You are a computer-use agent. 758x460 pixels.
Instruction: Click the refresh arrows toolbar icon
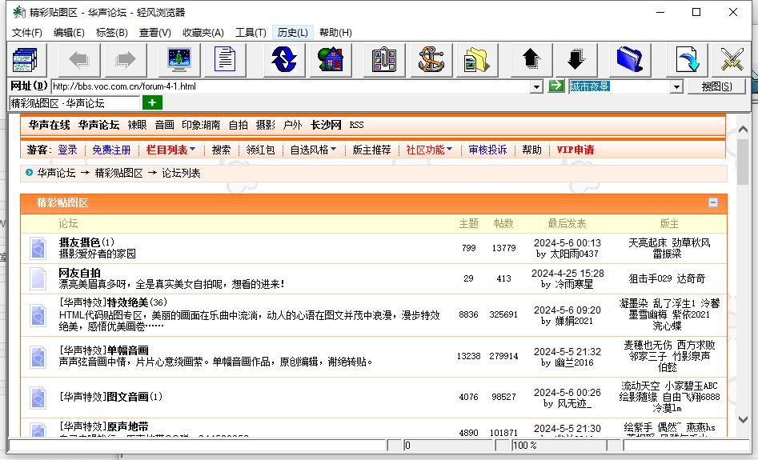[x=283, y=59]
